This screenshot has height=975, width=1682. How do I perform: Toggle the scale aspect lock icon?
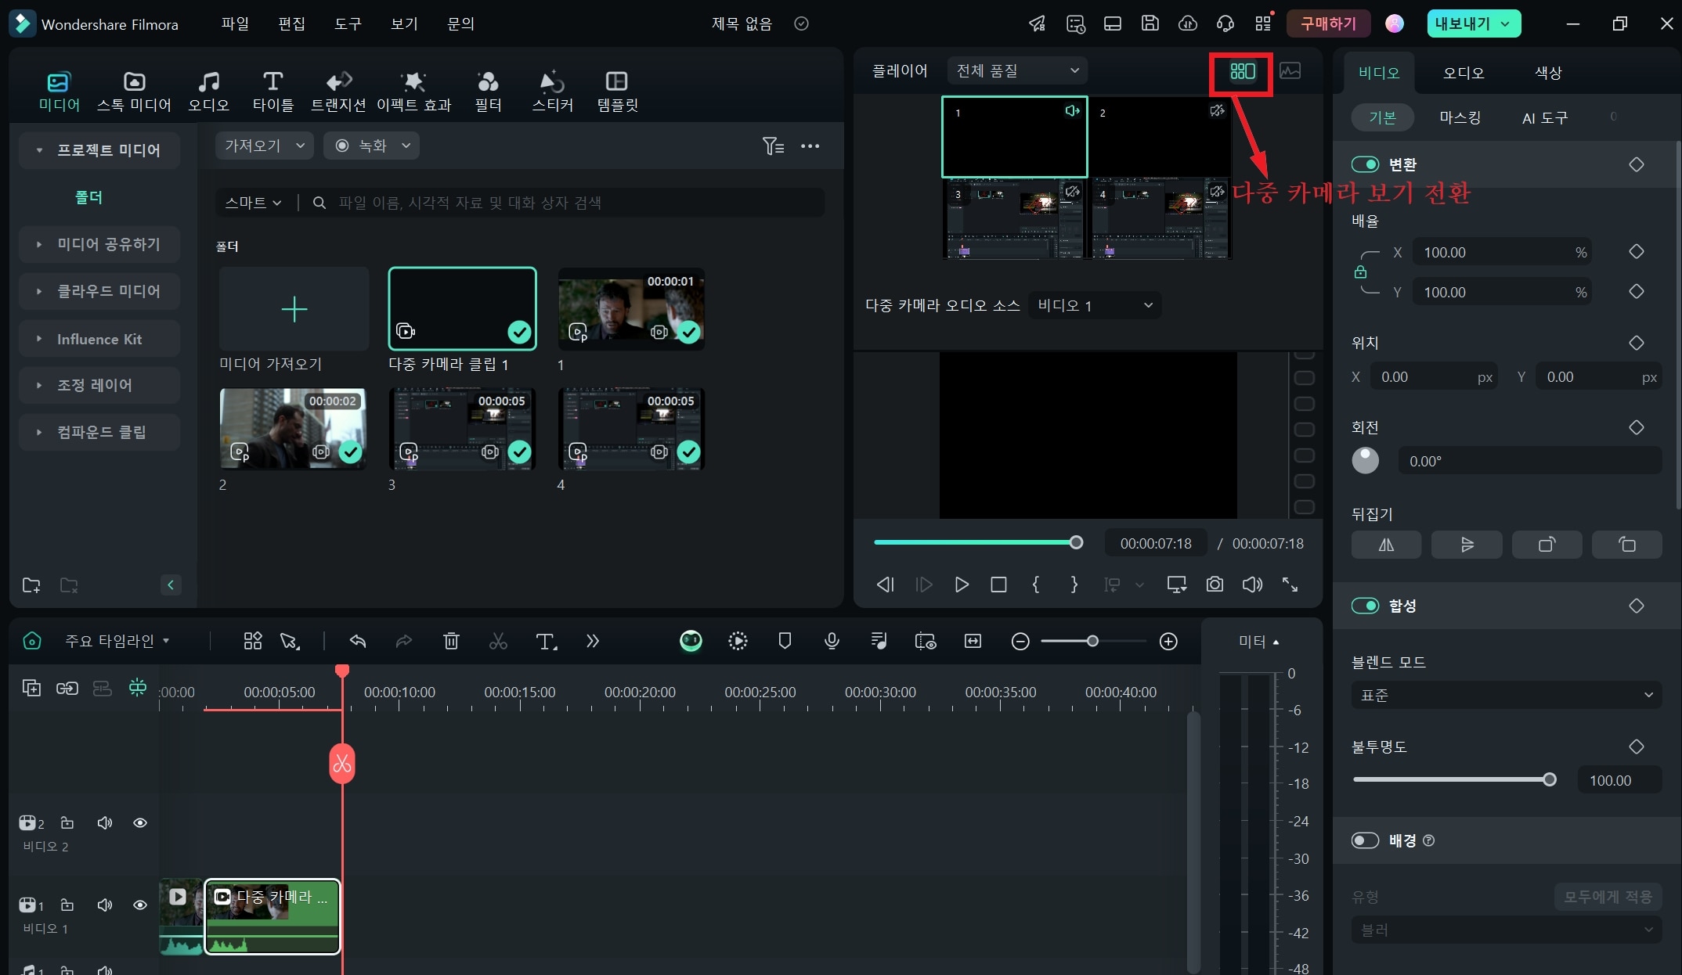point(1360,272)
